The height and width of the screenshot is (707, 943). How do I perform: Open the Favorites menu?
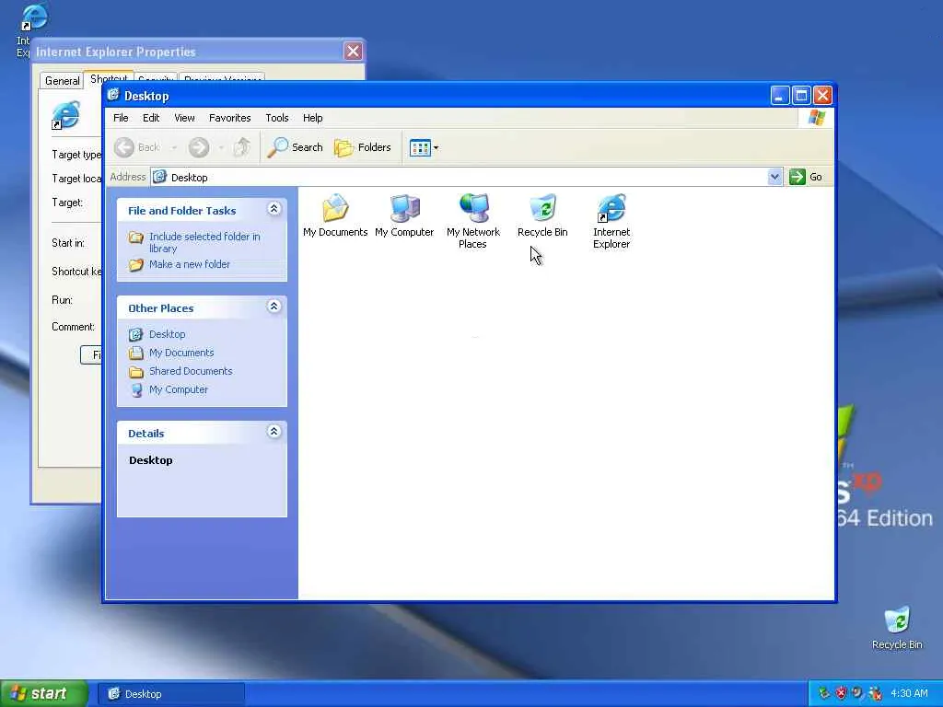229,118
